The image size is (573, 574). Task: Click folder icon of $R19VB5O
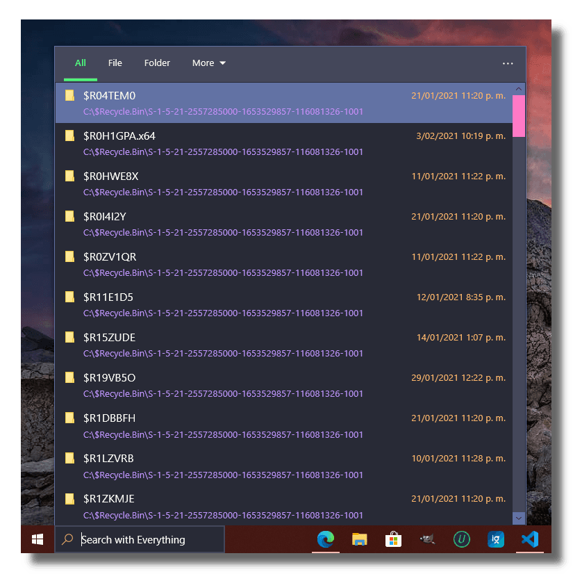[x=69, y=377]
